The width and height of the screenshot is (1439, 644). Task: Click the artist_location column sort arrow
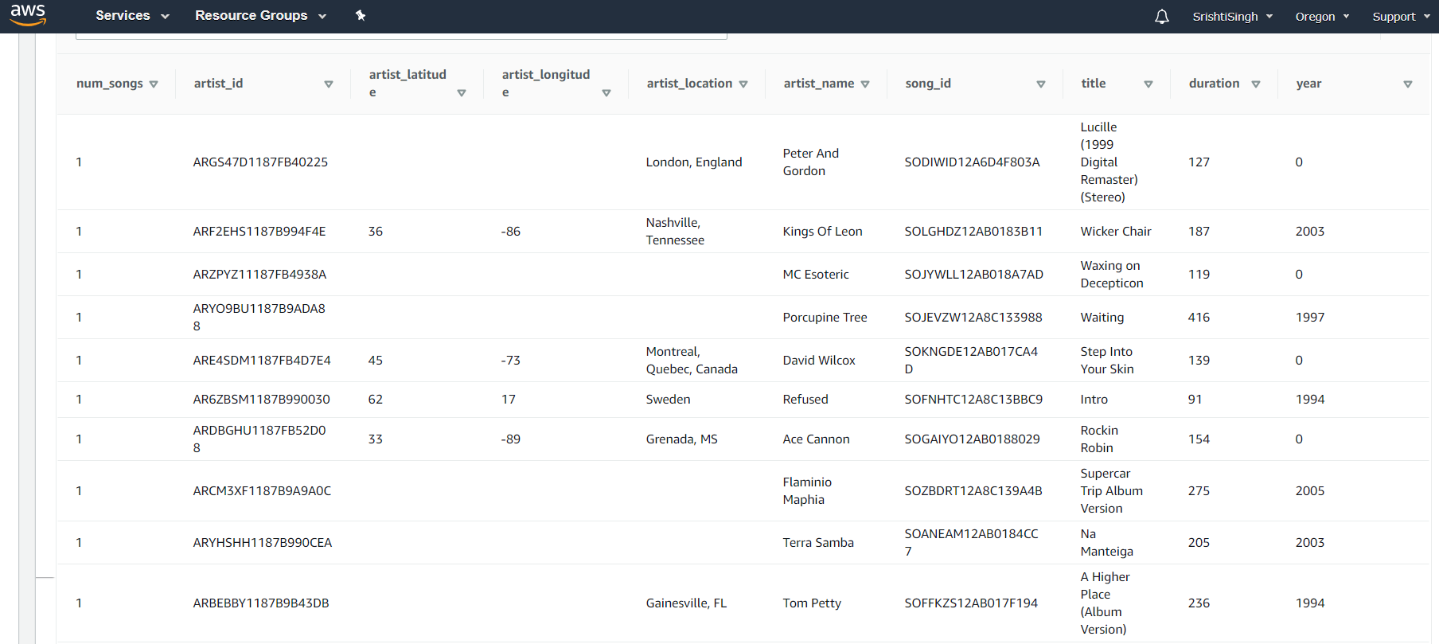click(743, 84)
